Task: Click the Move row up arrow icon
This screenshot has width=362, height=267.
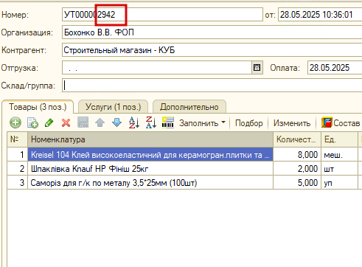Action: [100, 122]
